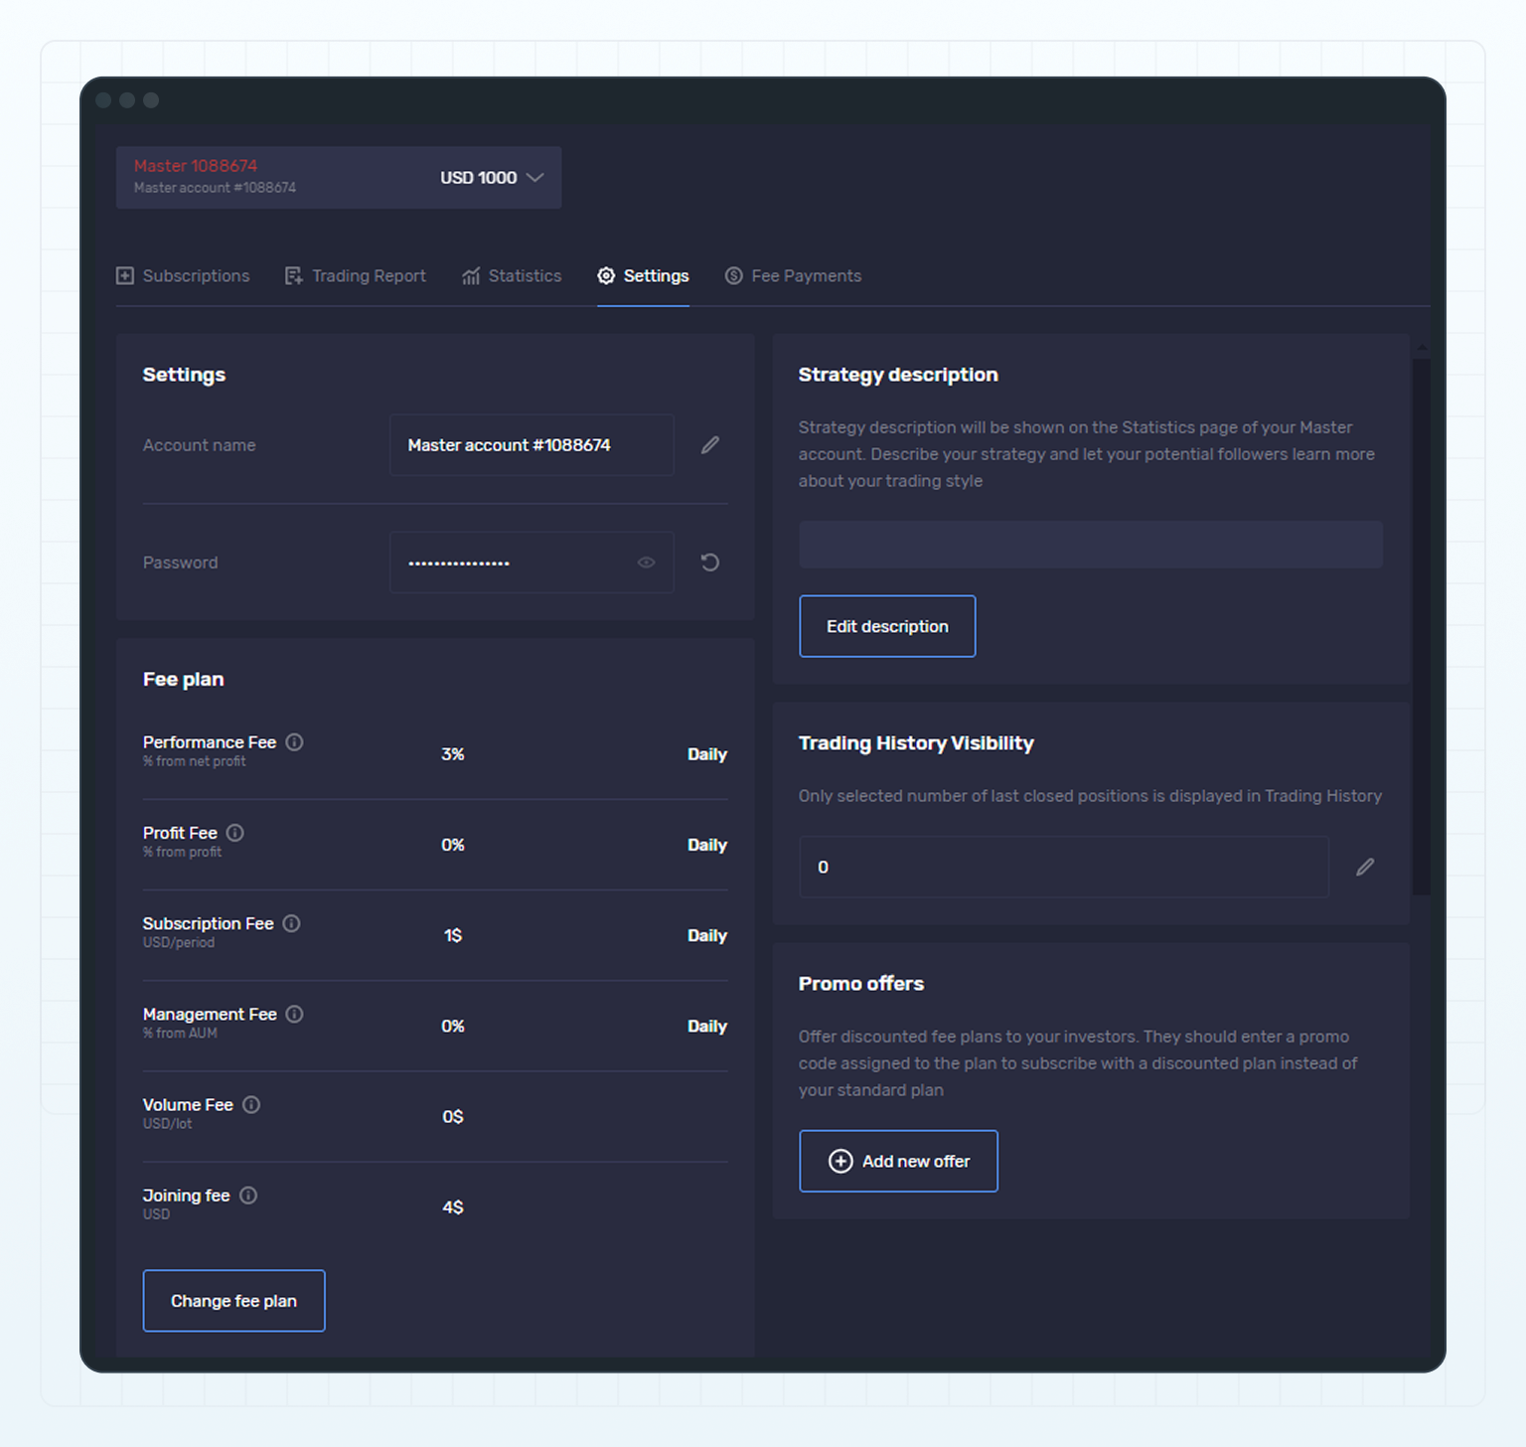Open the Fee Payments tab

793,276
